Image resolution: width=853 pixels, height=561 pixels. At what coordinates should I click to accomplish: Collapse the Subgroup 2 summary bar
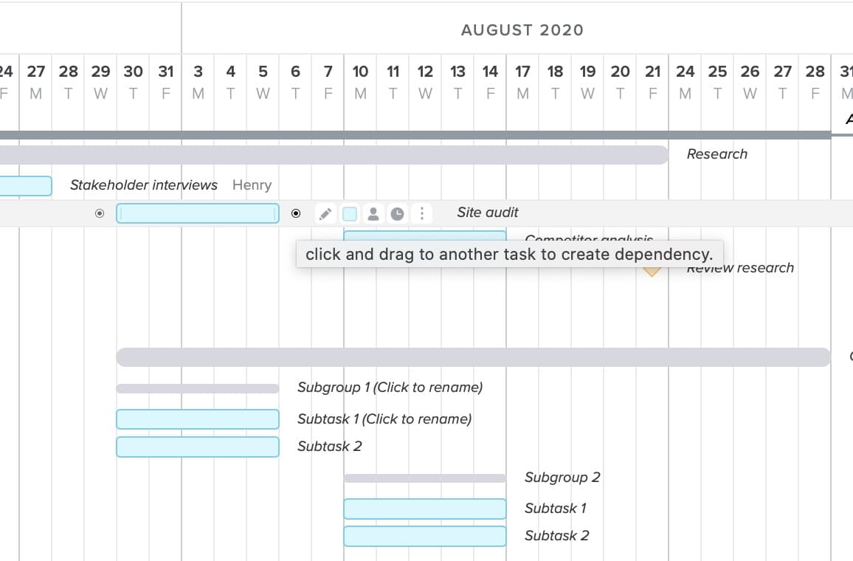tap(424, 478)
